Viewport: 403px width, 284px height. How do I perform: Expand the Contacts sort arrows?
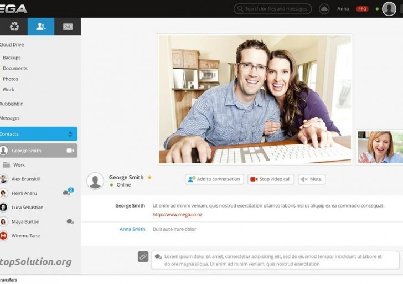pyautogui.click(x=70, y=134)
